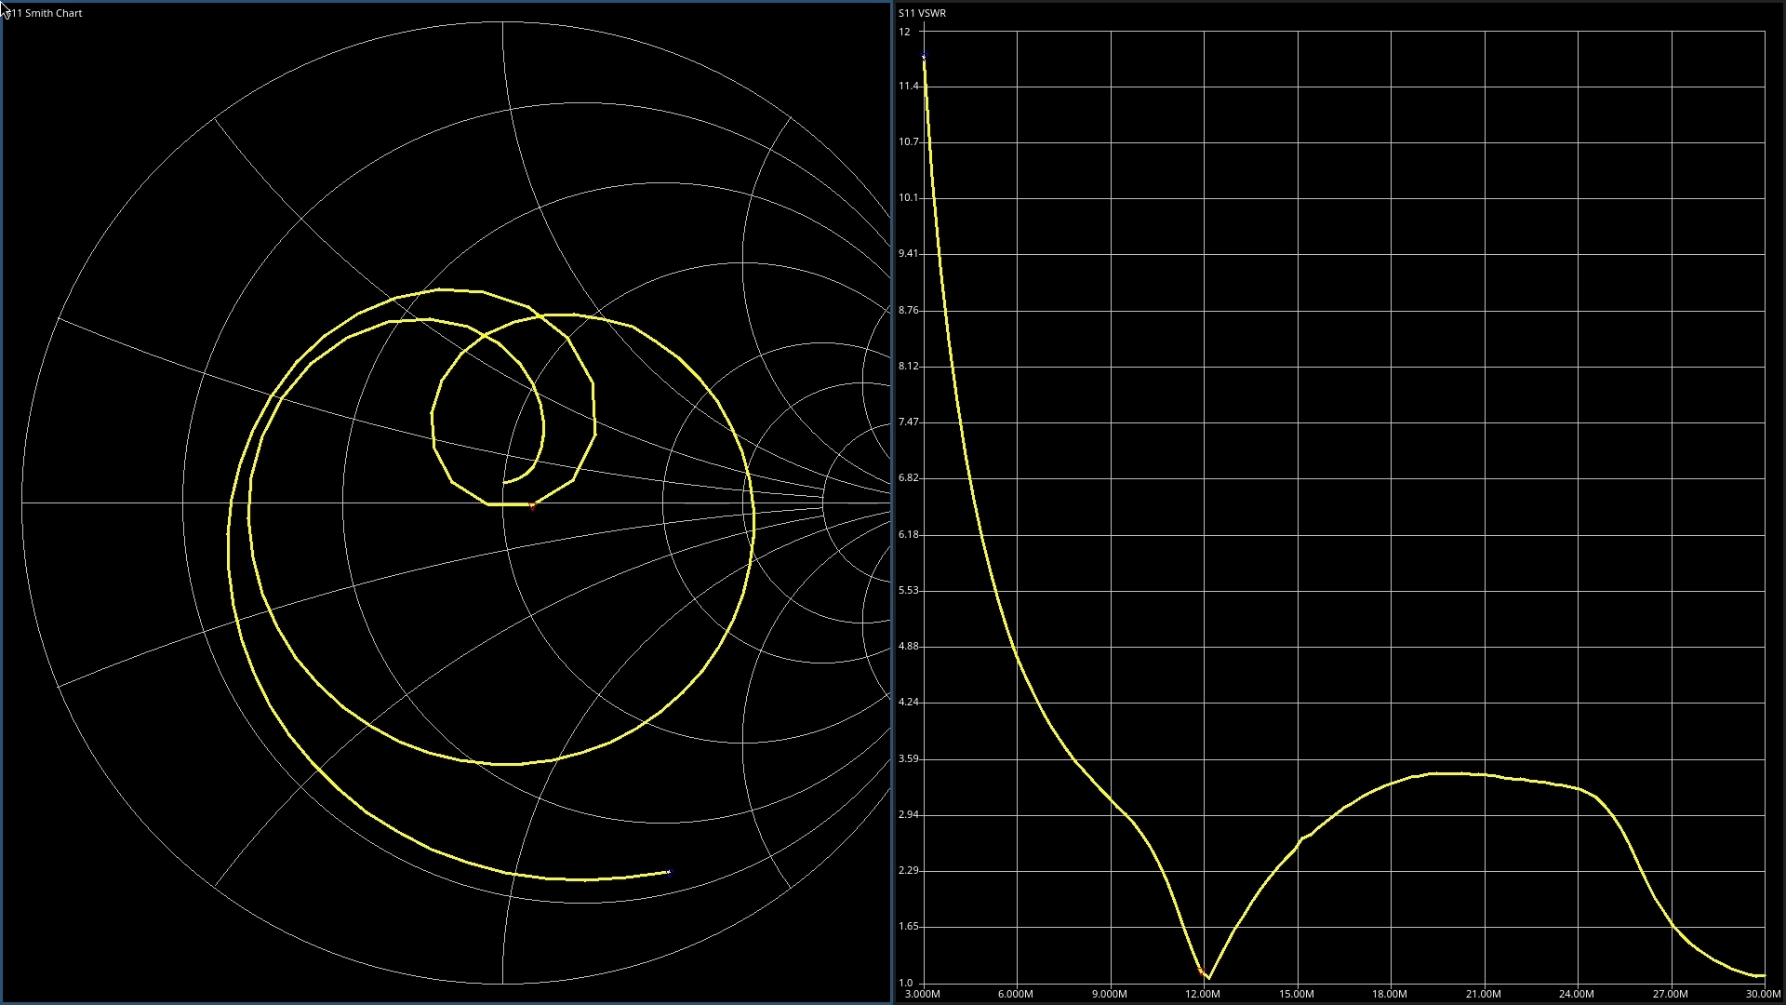
Task: Click the 3.000M frequency axis label
Action: point(922,994)
